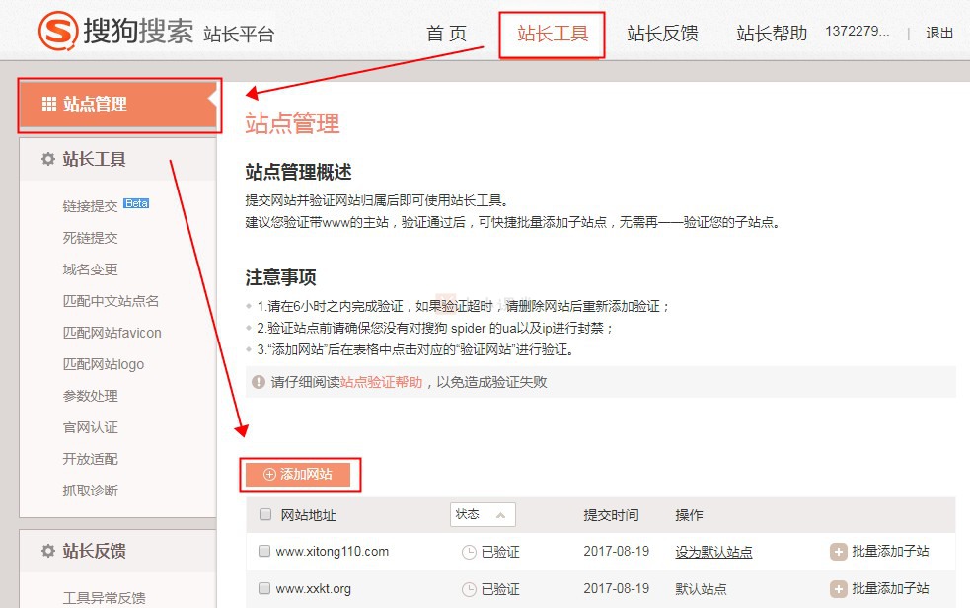This screenshot has width=970, height=608.
Task: Open the 状态 filter dropdown
Action: (x=483, y=514)
